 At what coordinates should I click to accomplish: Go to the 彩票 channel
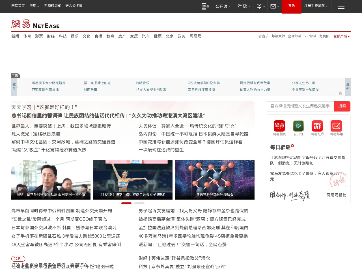pyautogui.click(x=39, y=36)
